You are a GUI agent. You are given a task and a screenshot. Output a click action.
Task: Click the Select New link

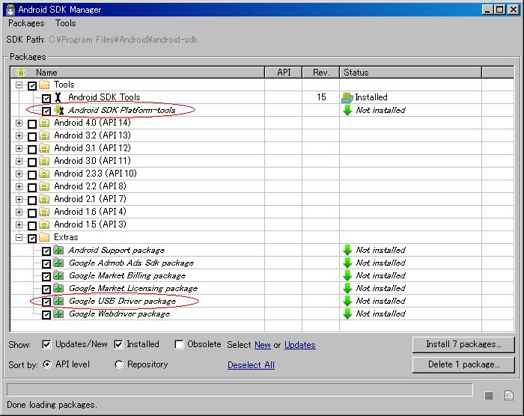[262, 345]
